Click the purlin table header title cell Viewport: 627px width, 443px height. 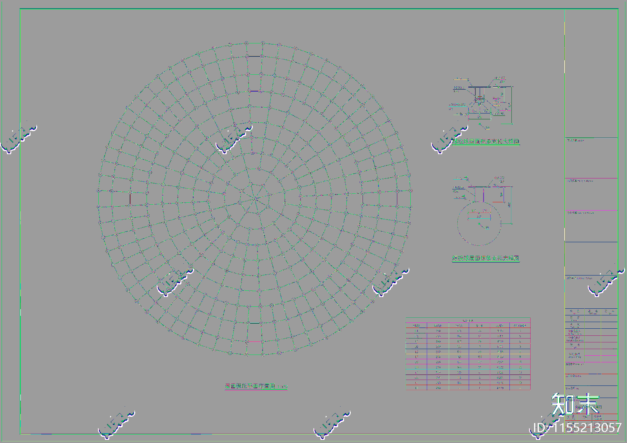pyautogui.click(x=468, y=320)
